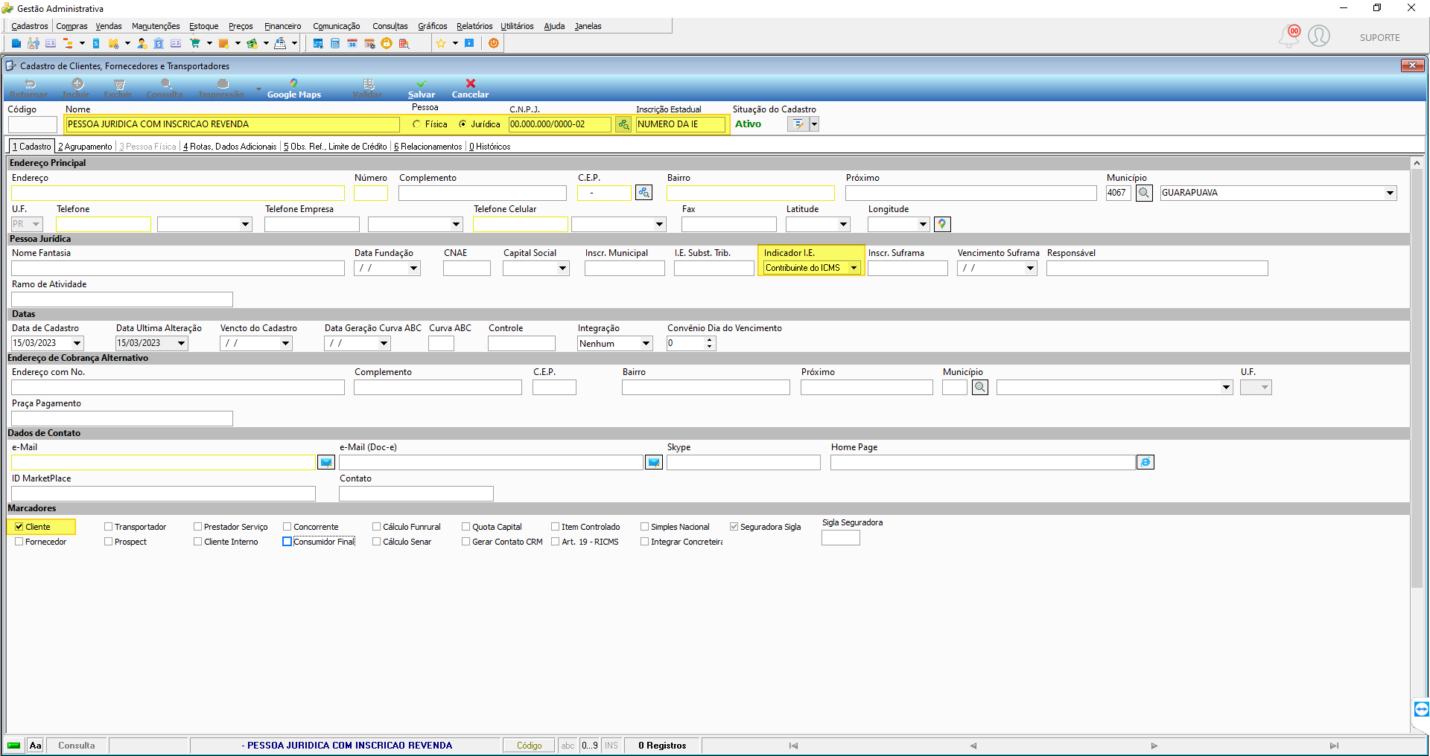This screenshot has height=756, width=1430.
Task: Open the Cadastros menu
Action: [x=30, y=26]
